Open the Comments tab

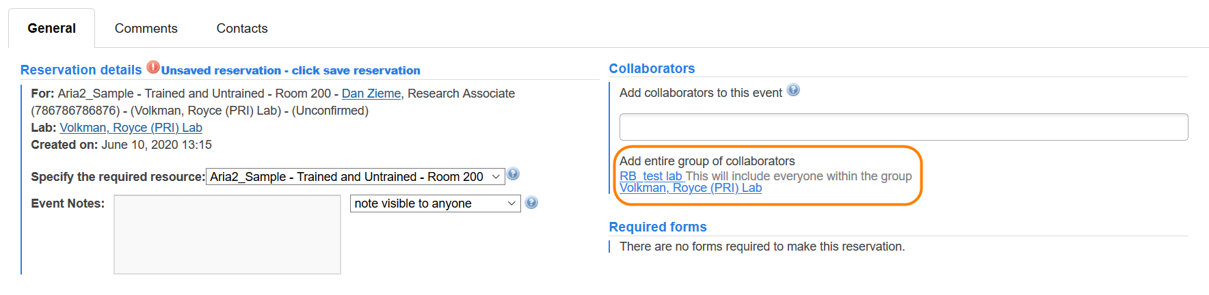pos(146,29)
